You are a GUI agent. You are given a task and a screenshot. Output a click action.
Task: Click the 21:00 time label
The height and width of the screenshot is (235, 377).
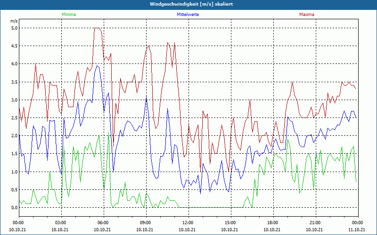click(x=314, y=223)
